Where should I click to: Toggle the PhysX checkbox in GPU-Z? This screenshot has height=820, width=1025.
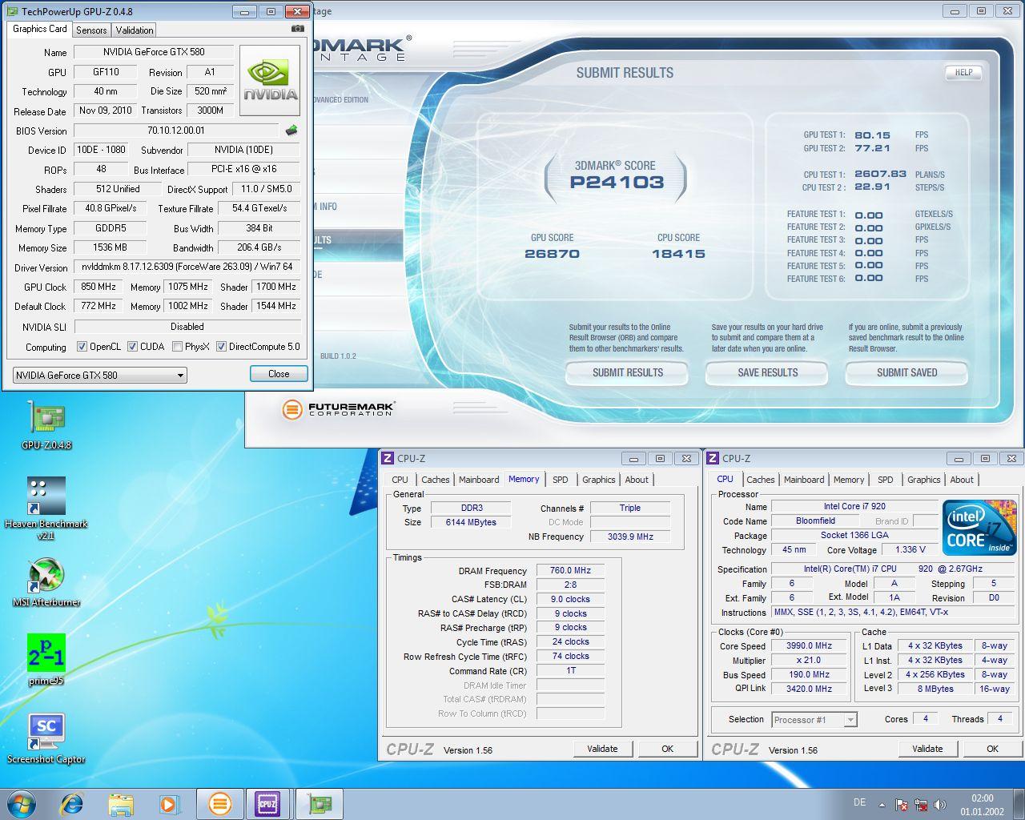(177, 347)
